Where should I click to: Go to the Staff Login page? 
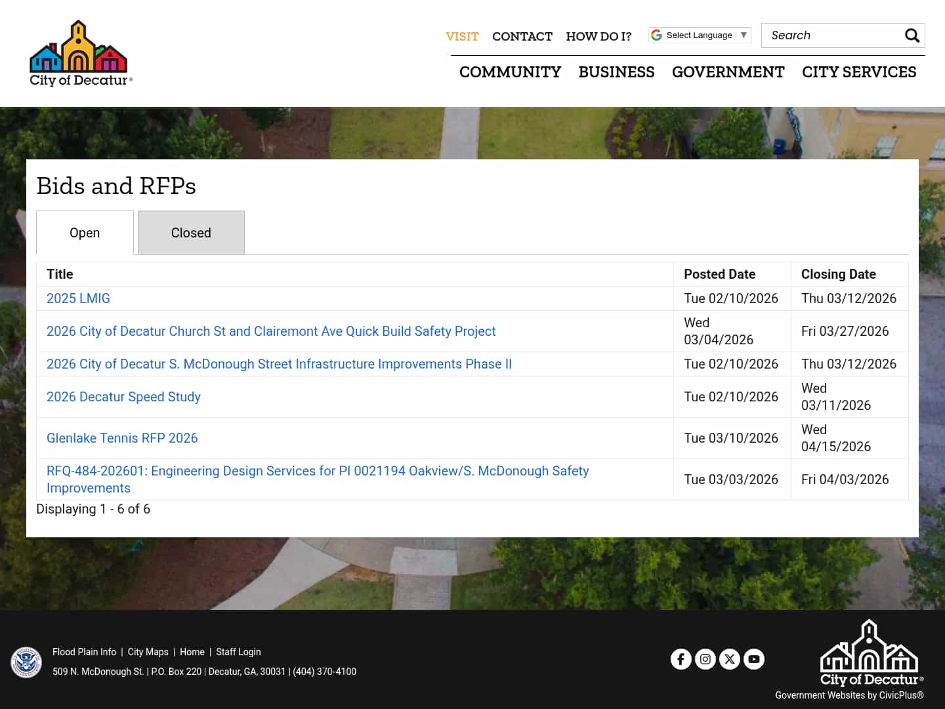point(238,652)
